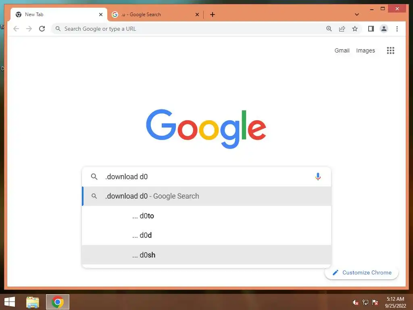Go back using the back arrow
413x310 pixels.
(16, 29)
